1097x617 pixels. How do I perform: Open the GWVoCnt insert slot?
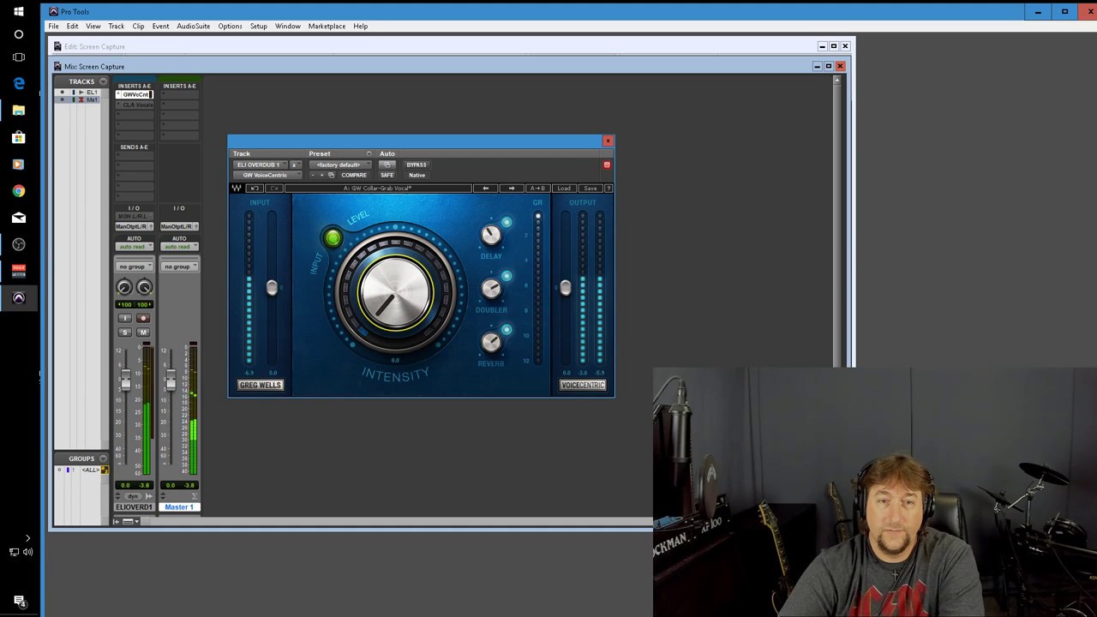tap(135, 95)
